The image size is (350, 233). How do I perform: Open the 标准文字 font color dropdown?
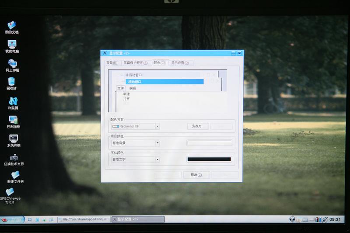(x=135, y=160)
